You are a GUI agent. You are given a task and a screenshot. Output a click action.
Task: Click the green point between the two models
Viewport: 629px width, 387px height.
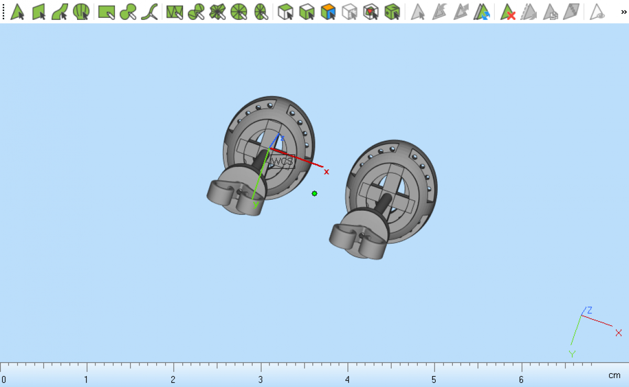tap(314, 193)
